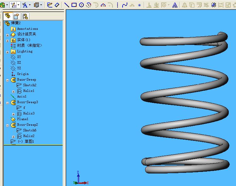Click the dimension text A toolbar icon
The width and height of the screenshot is (236, 186).
coord(25,5)
